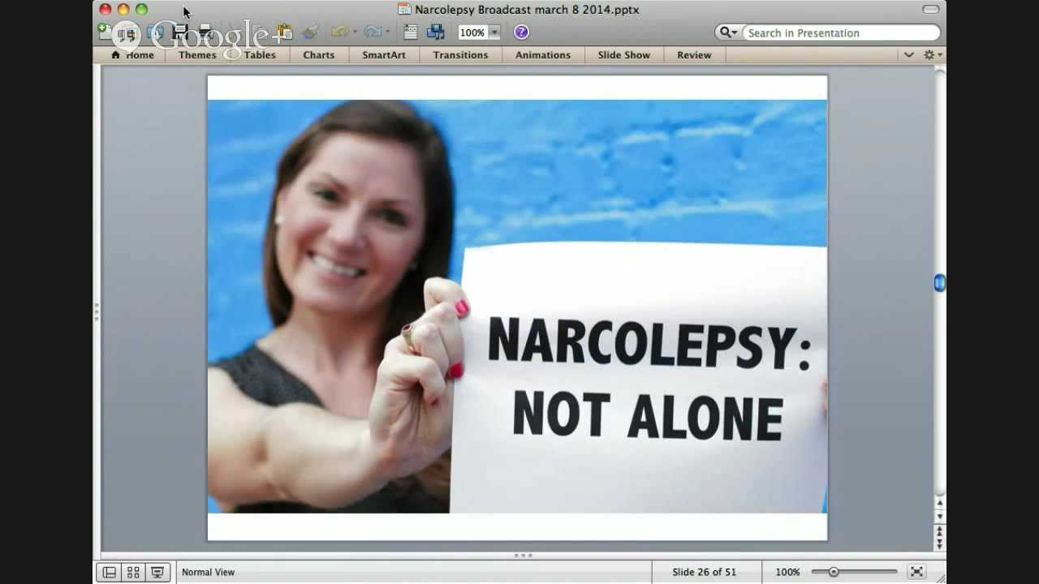Screen dimensions: 1039x584
Task: Switch to Normal View button in status bar
Action: point(109,572)
